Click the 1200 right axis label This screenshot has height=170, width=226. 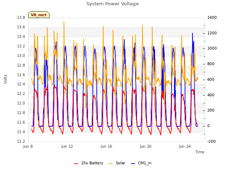[212, 33]
